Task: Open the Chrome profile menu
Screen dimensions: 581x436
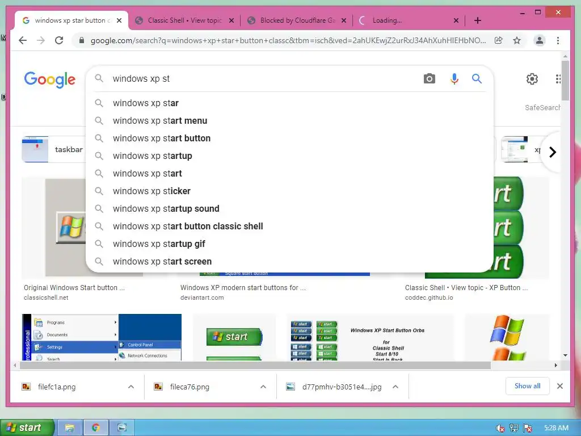Action: [540, 40]
